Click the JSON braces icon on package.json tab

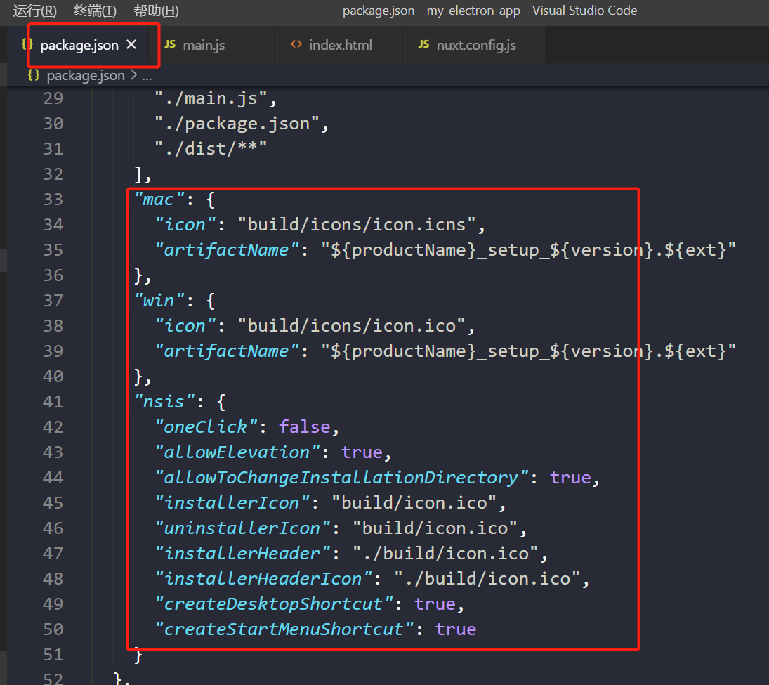[27, 44]
